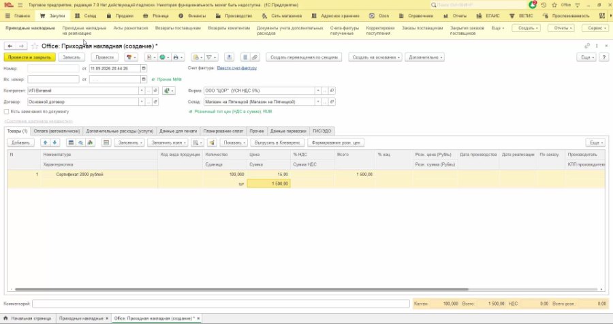Open the 'Дополнительно' dropdown
613x324 pixels.
pos(425,57)
